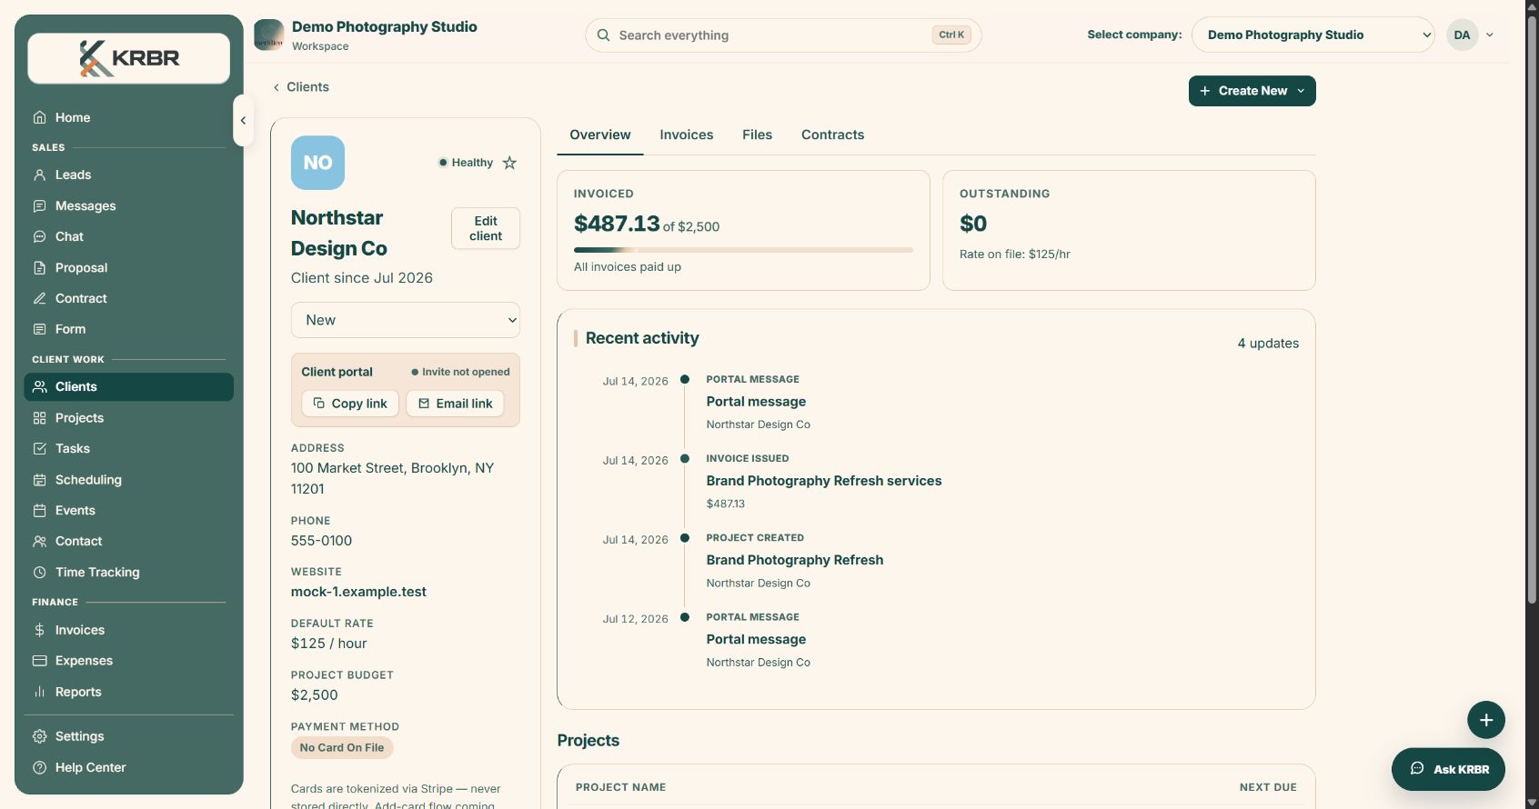This screenshot has height=809, width=1539.
Task: Click the Ctrl K shortcut badge
Action: (x=951, y=35)
